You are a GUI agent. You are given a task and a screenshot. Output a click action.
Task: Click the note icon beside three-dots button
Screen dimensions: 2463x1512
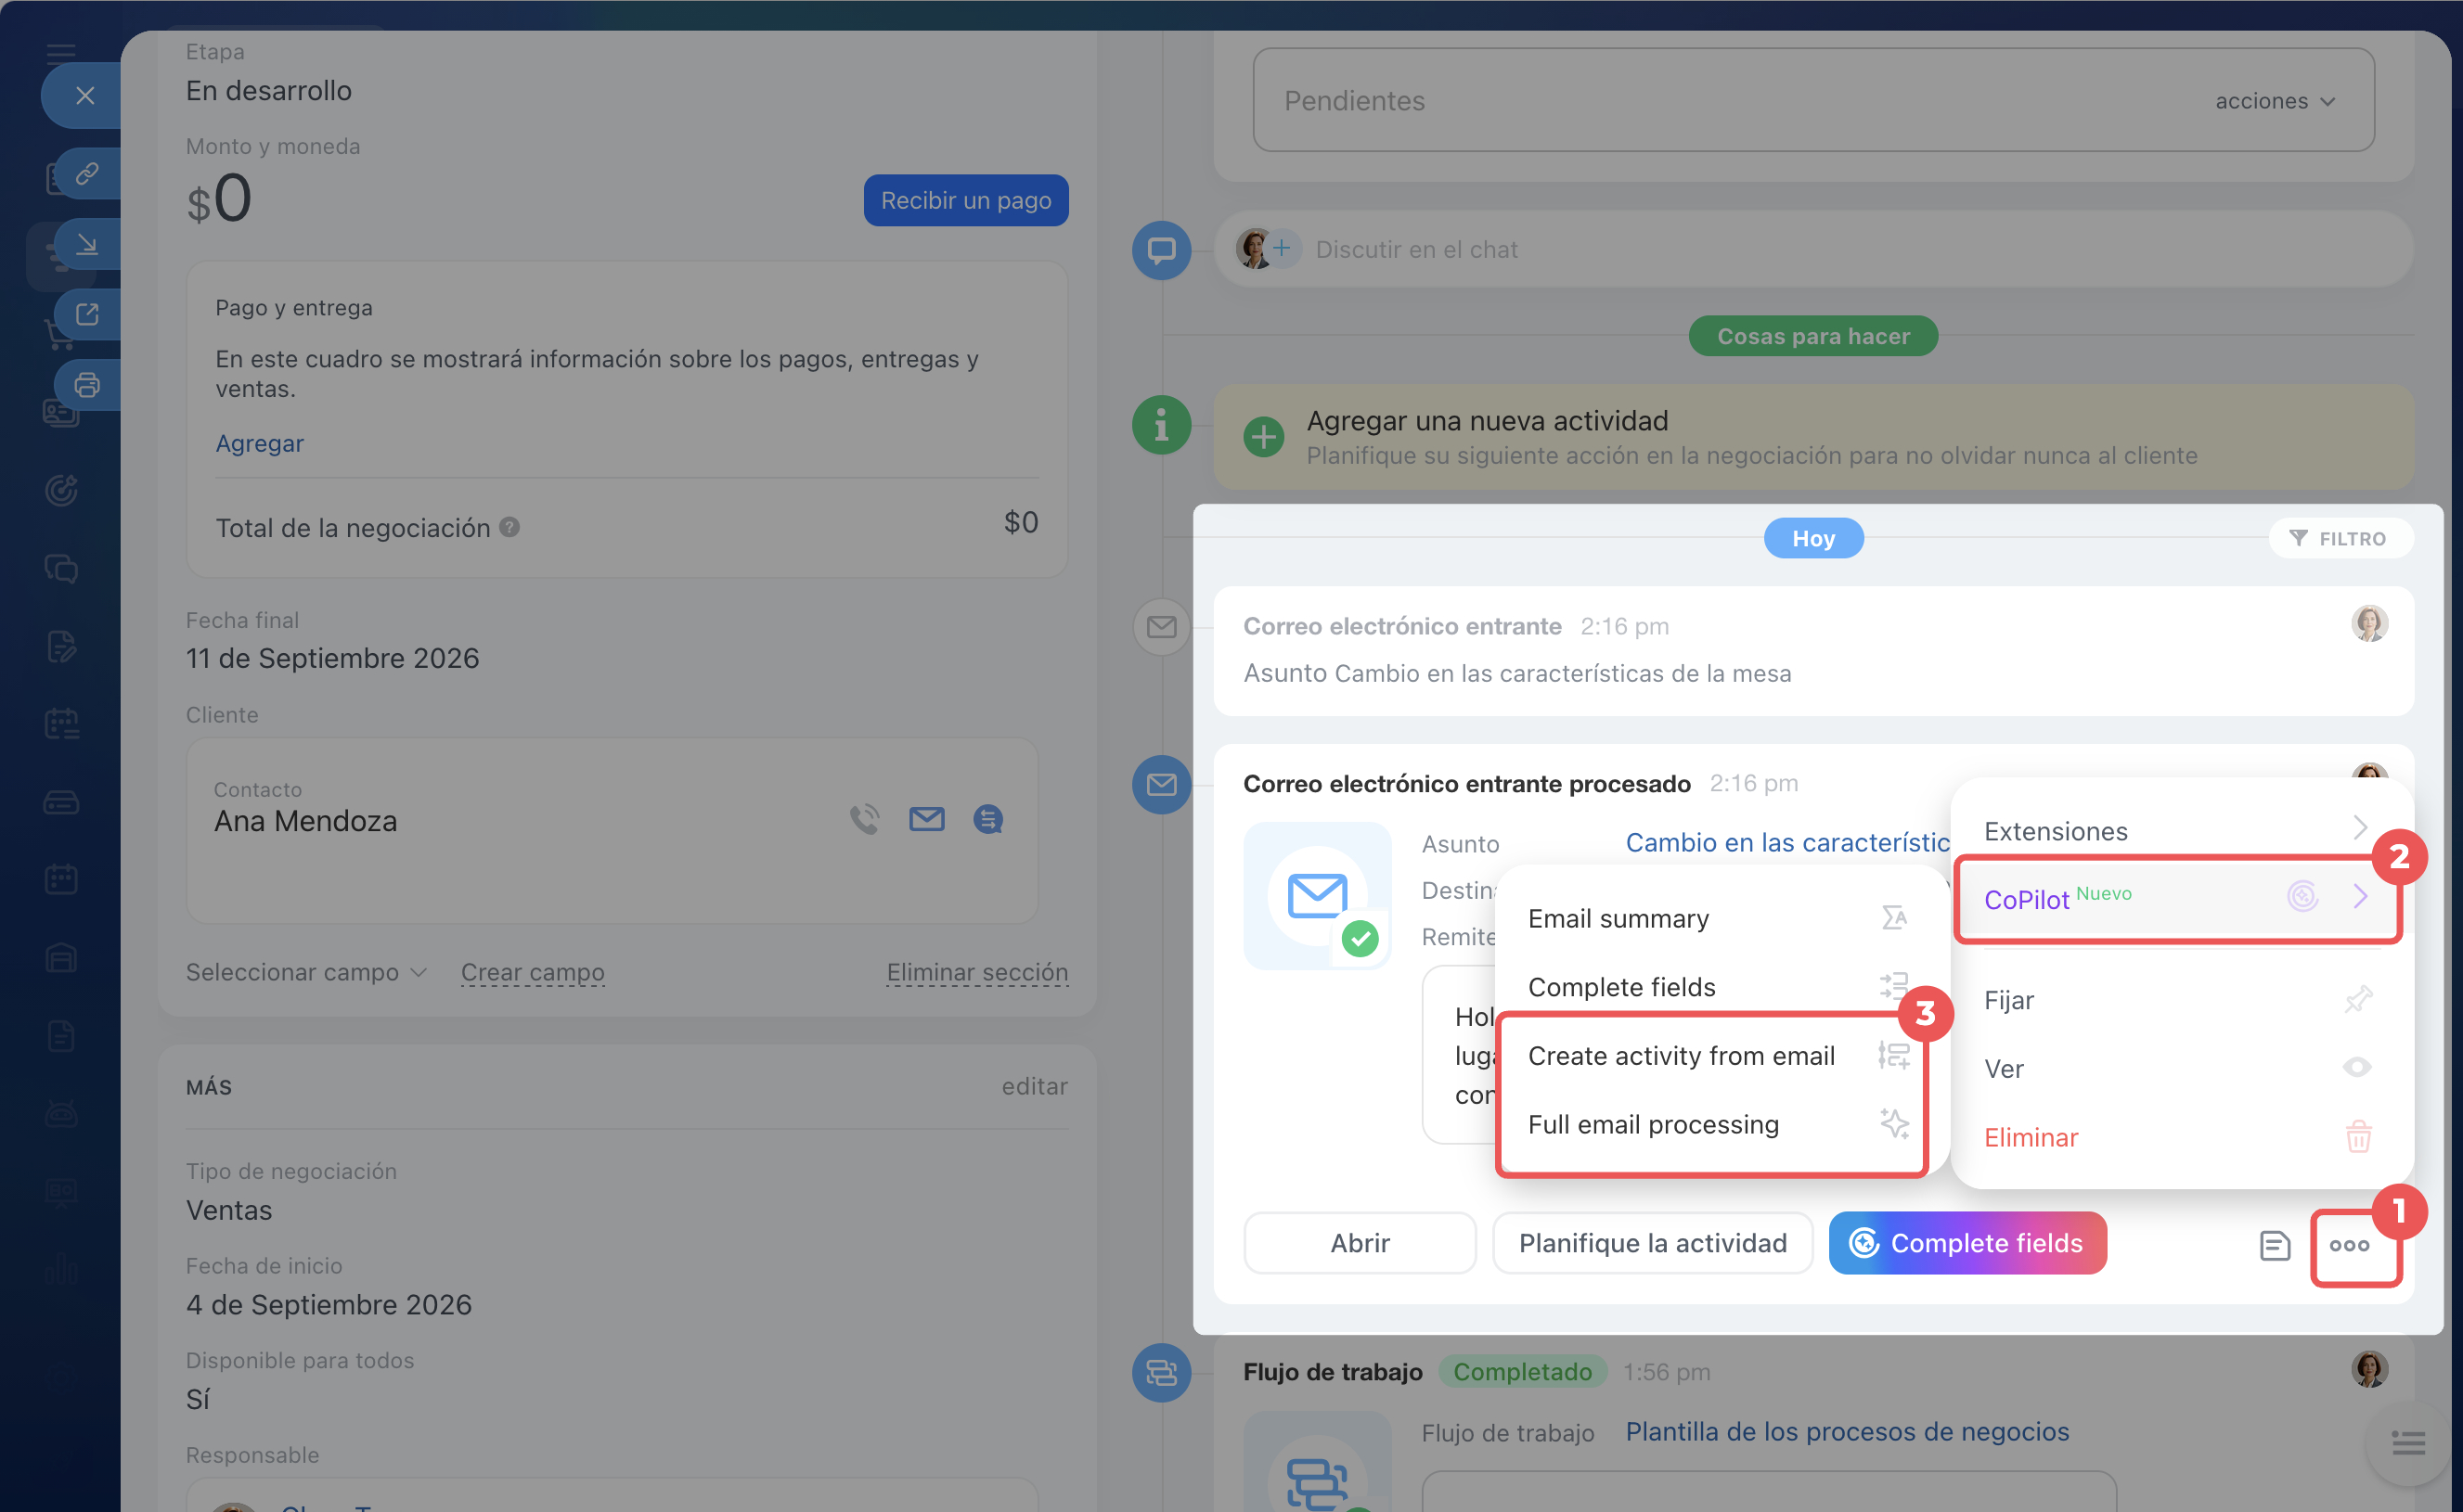2274,1244
